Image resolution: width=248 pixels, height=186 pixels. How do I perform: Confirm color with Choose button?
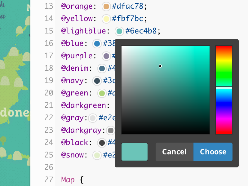coord(213,152)
